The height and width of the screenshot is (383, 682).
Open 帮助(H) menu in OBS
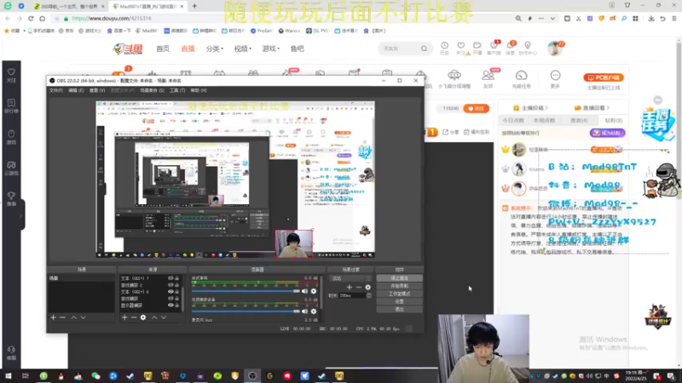[x=199, y=90]
